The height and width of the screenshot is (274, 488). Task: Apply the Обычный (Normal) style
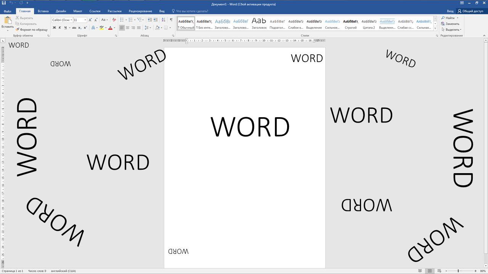(186, 24)
